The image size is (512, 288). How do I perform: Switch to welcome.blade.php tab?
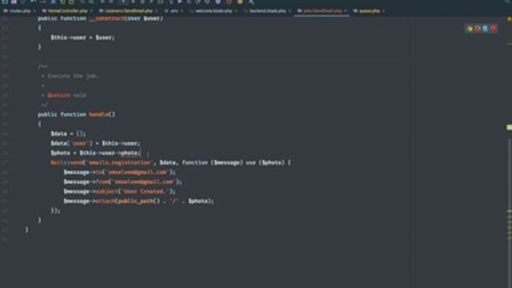pyautogui.click(x=214, y=10)
